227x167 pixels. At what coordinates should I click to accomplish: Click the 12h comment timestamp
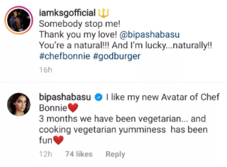[x=45, y=154]
